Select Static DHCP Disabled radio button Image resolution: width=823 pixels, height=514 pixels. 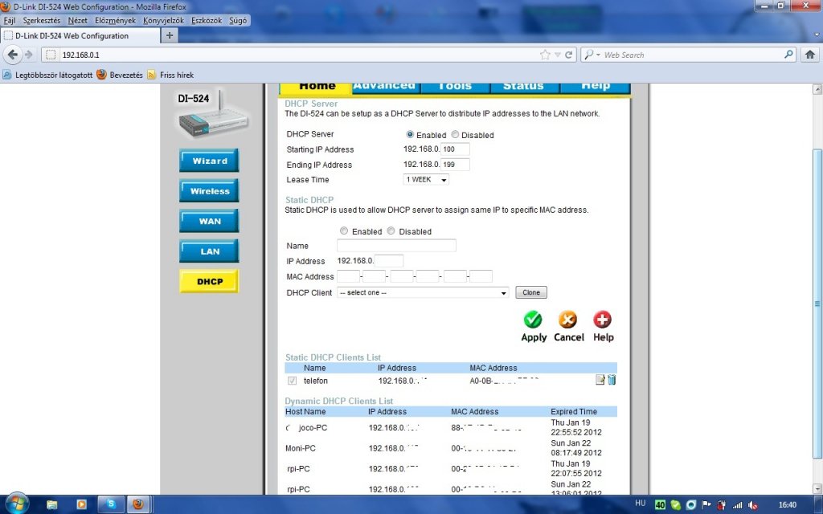[x=391, y=230]
